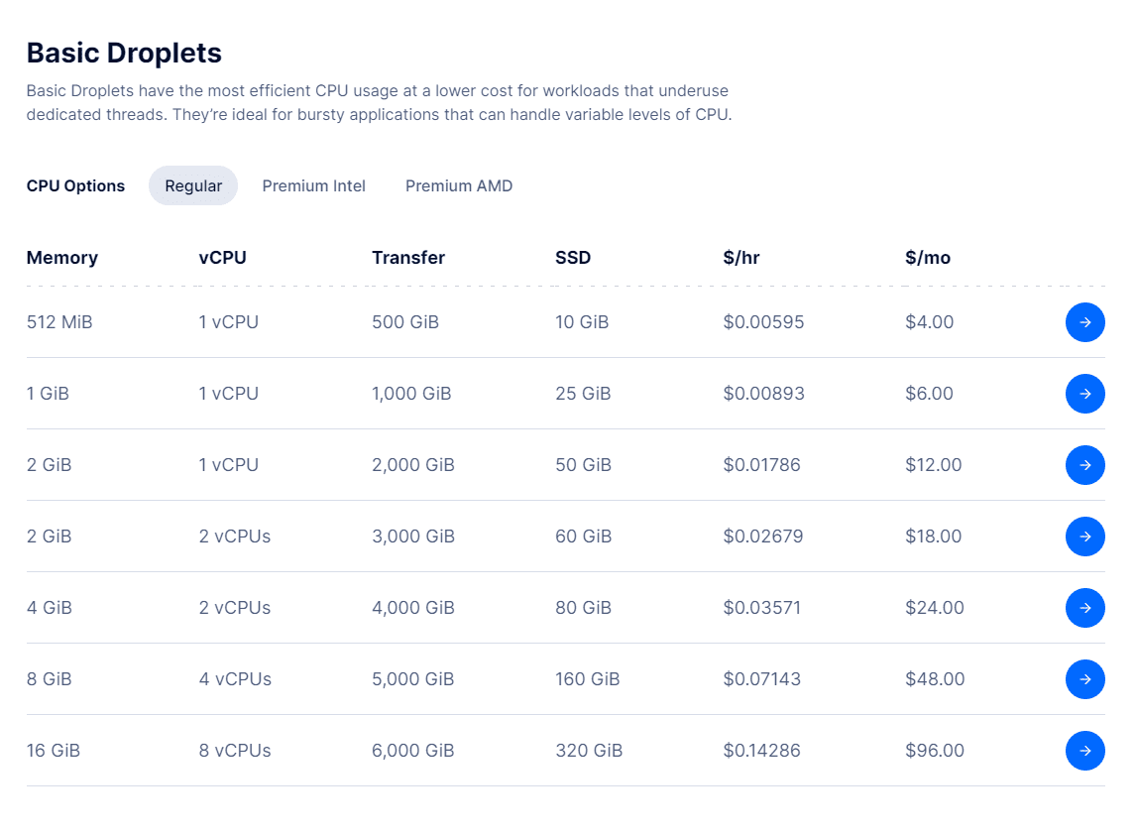Image resolution: width=1136 pixels, height=836 pixels.
Task: Switch to Regular CPU option
Action: [x=193, y=185]
